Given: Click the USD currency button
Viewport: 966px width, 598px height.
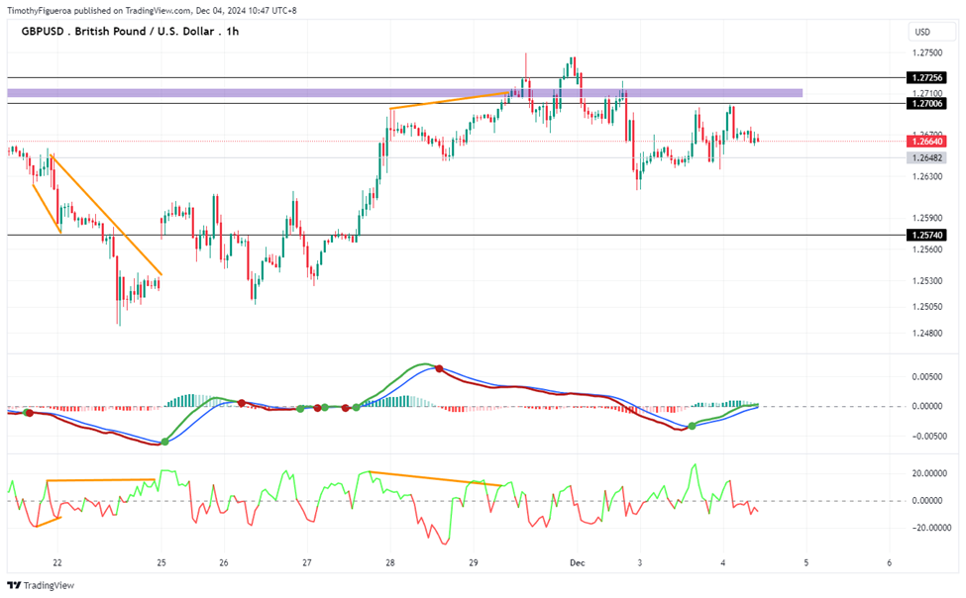Looking at the screenshot, I should click(931, 32).
